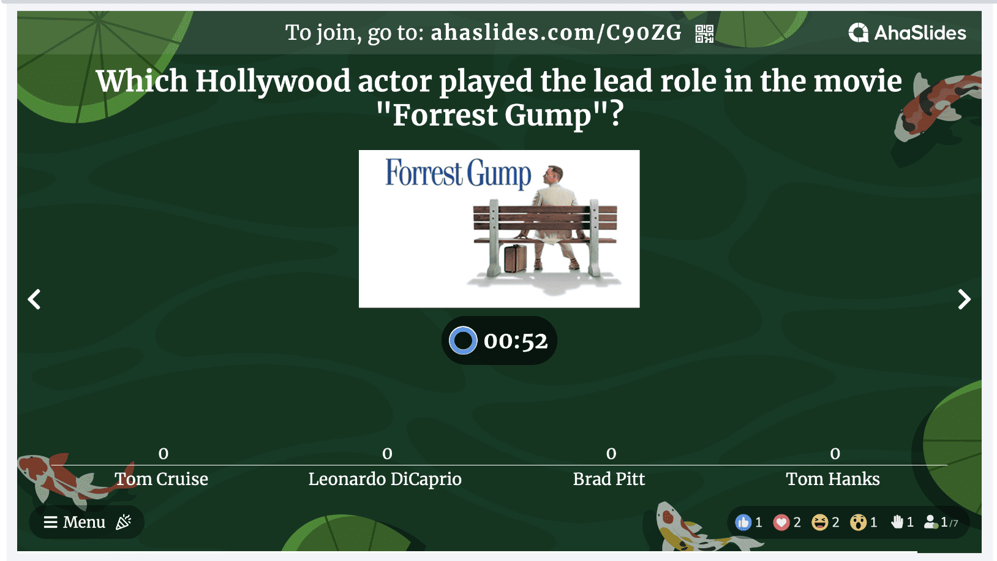Select the Tom Hanks answer
997x561 pixels.
pos(833,479)
